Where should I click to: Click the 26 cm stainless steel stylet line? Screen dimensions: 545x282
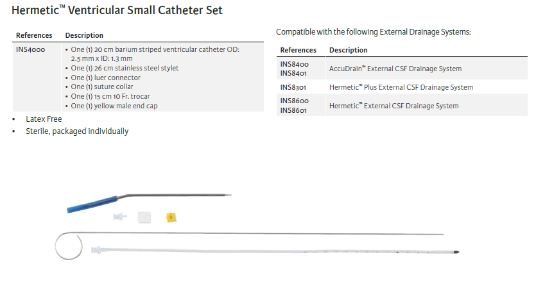tap(125, 68)
